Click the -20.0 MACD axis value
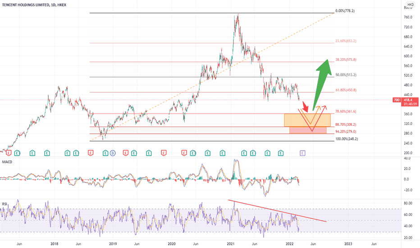The height and width of the screenshot is (248, 420). pyautogui.click(x=407, y=190)
